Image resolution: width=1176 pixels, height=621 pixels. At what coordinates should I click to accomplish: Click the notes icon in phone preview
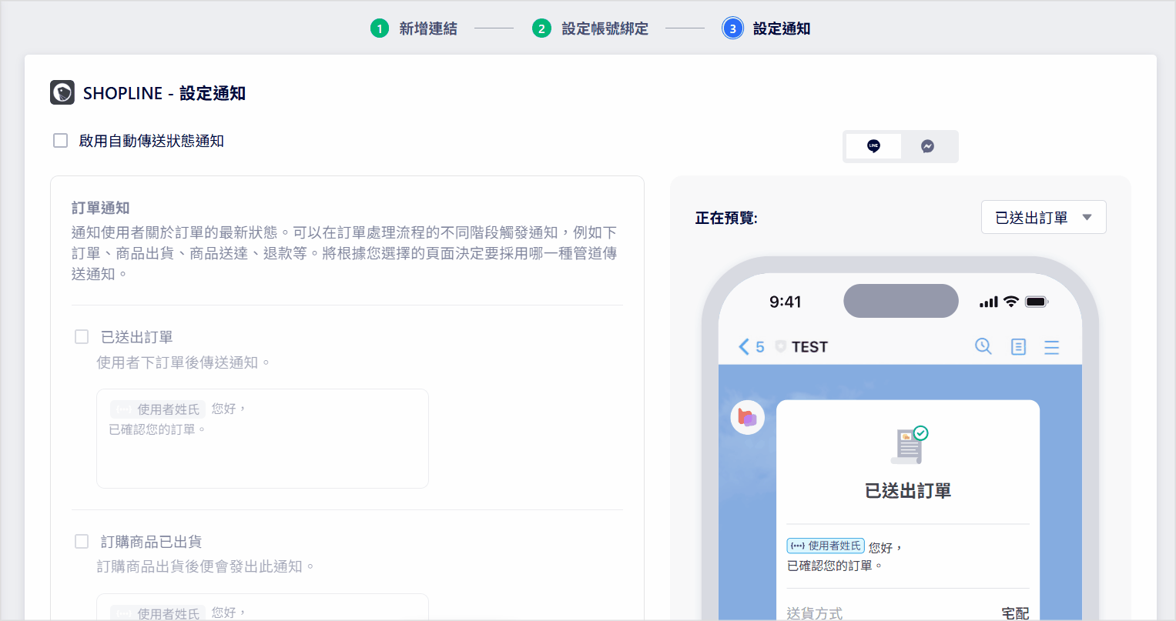1018,347
